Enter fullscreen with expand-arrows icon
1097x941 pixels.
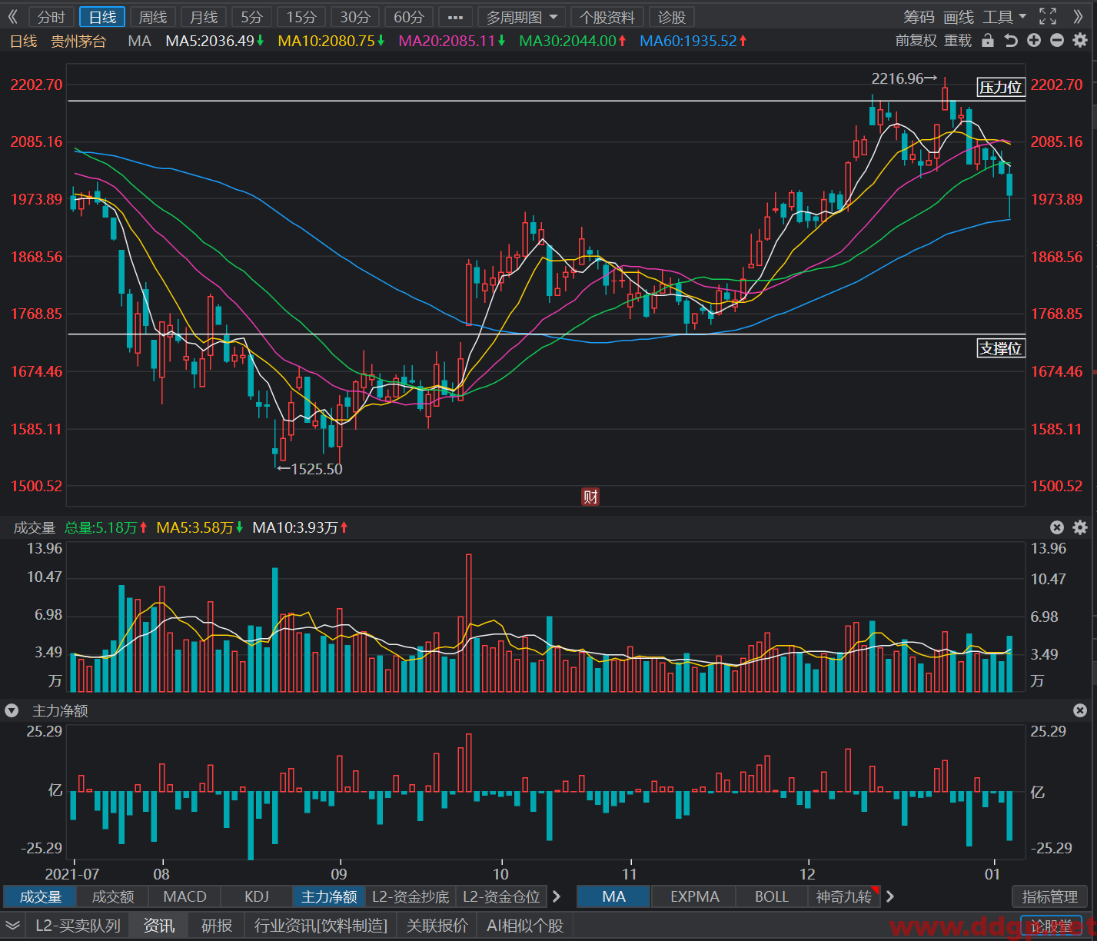coord(1048,16)
